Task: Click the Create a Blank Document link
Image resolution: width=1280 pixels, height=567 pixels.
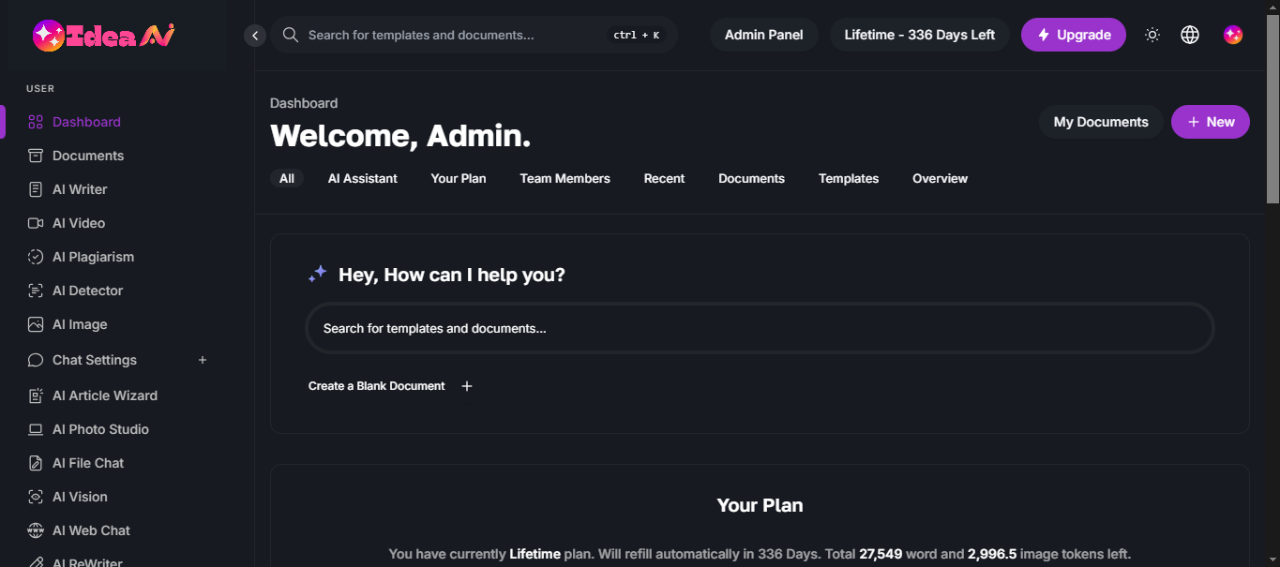Action: point(377,386)
